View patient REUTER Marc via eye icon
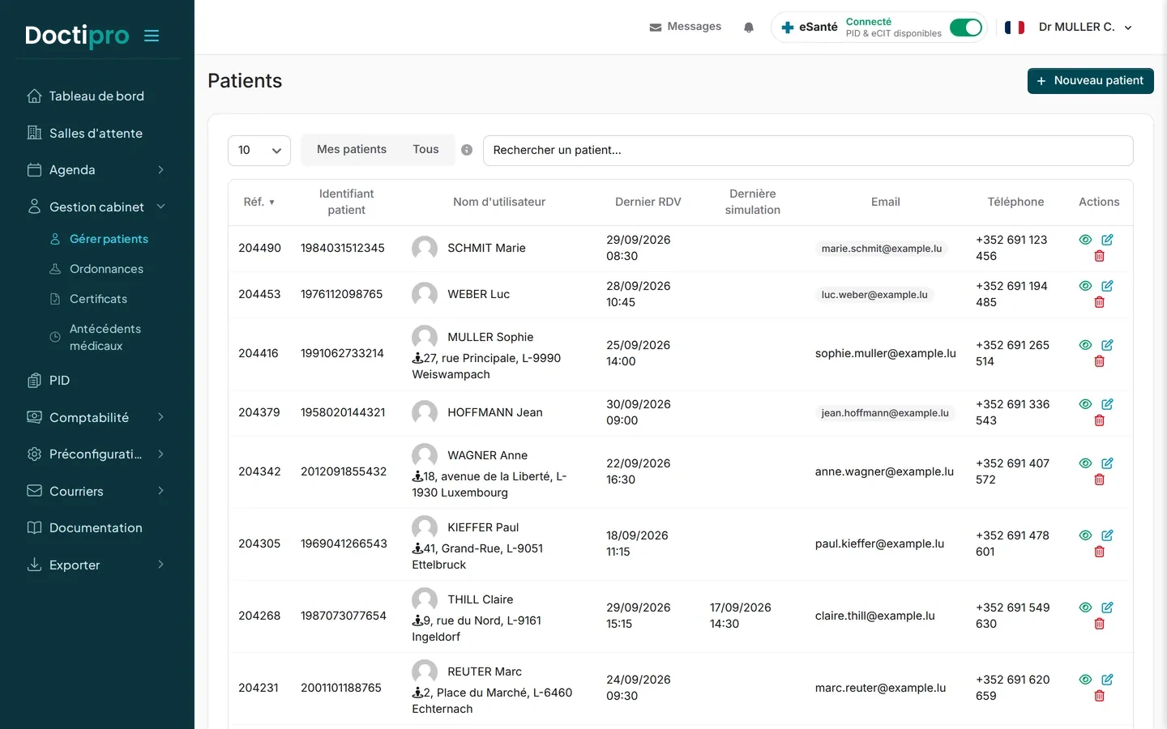Screen dimensions: 1167x729 1085,680
